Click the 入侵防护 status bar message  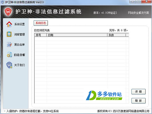tap(33, 111)
